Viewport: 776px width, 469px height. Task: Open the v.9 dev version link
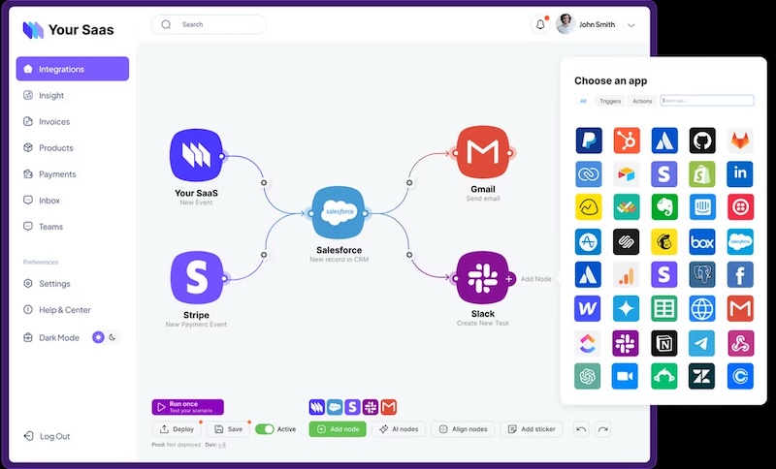(222, 445)
